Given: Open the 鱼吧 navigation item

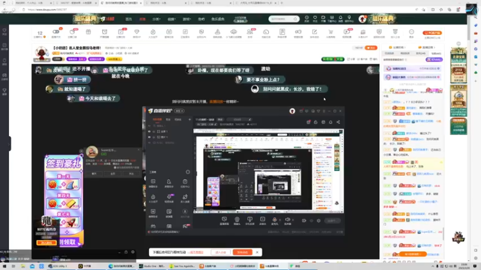Looking at the screenshot, I should point(201,19).
